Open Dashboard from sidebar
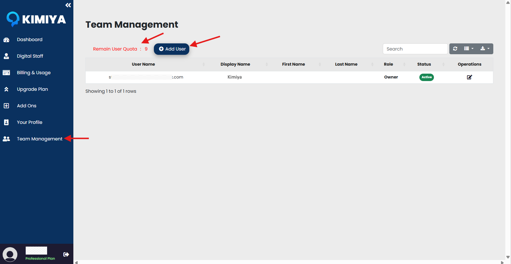This screenshot has width=511, height=264. tap(30, 39)
